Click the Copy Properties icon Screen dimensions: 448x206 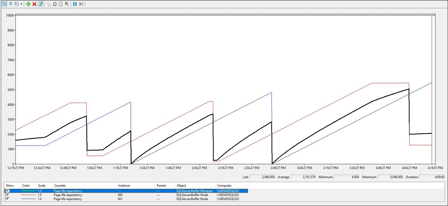coord(49,4)
